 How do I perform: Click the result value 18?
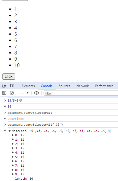point(9,106)
